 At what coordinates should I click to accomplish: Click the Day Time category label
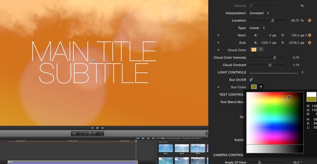[163, 142]
